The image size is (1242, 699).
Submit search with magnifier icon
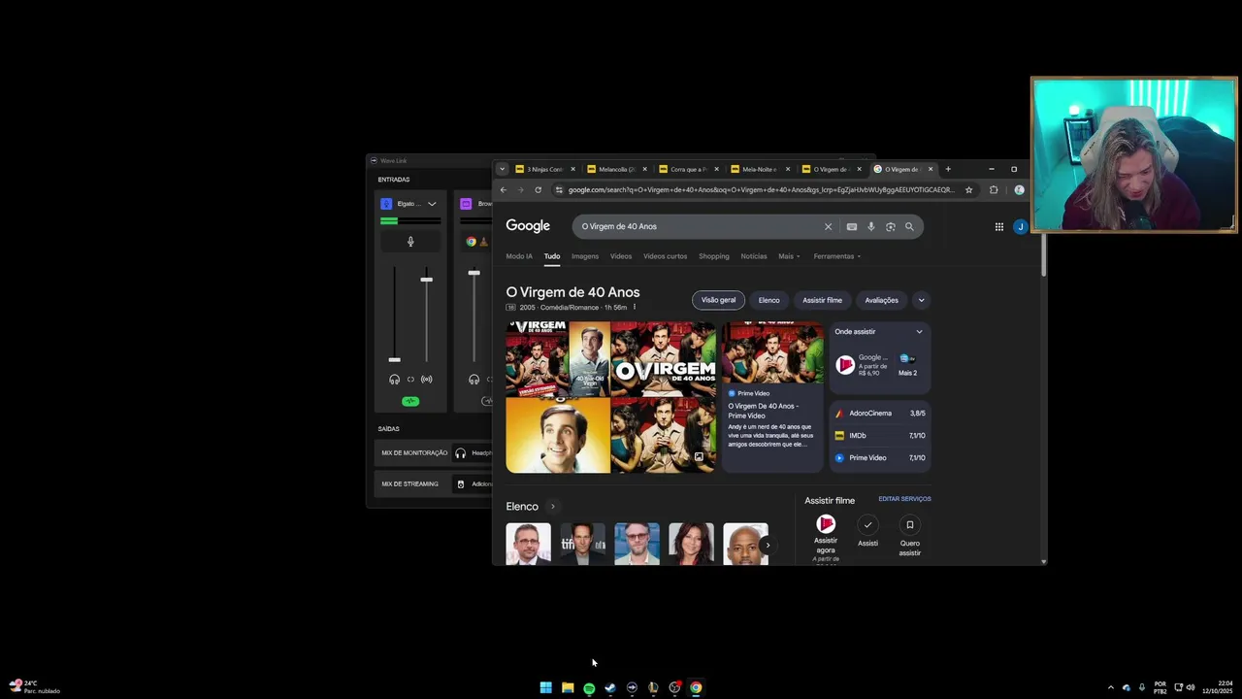tap(909, 226)
